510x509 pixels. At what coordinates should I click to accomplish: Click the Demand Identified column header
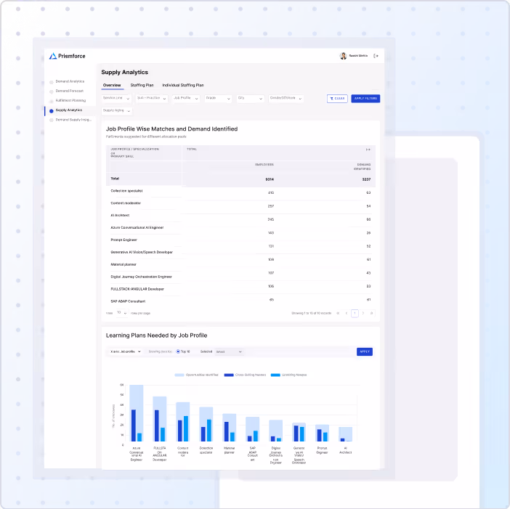coord(362,167)
